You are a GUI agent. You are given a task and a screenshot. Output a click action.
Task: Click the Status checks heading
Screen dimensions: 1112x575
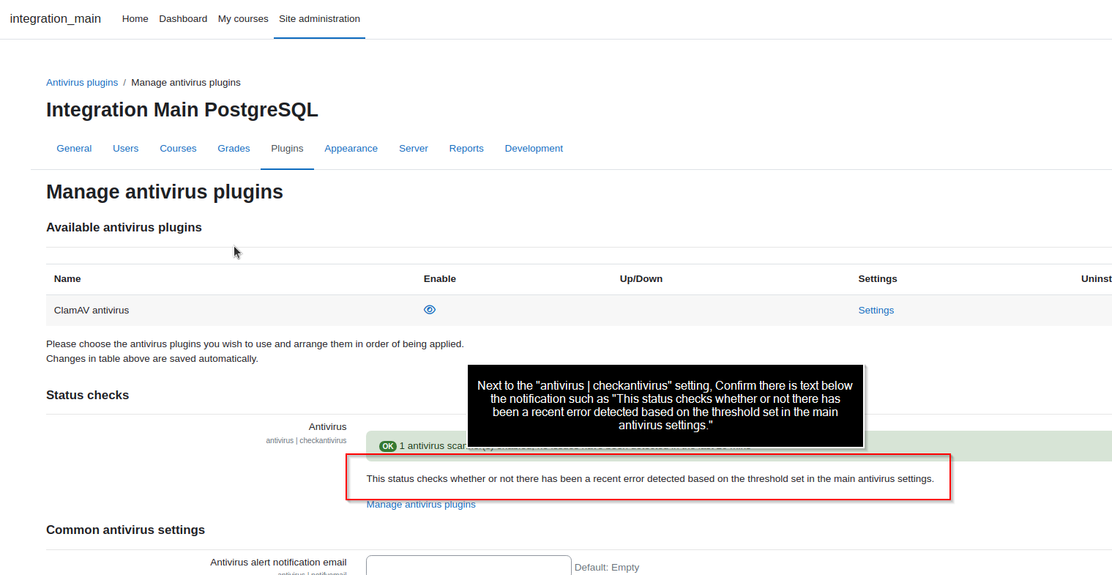tap(87, 396)
